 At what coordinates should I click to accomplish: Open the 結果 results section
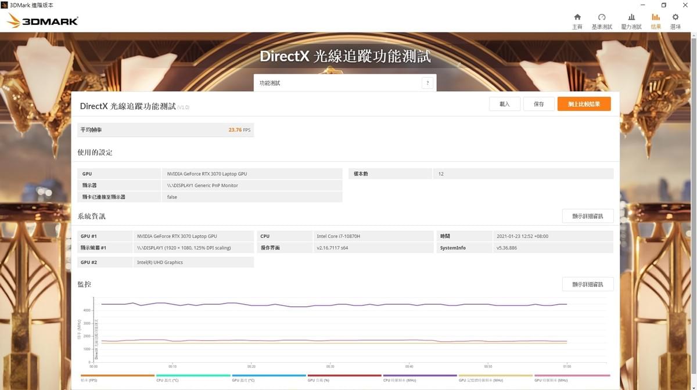coord(656,21)
